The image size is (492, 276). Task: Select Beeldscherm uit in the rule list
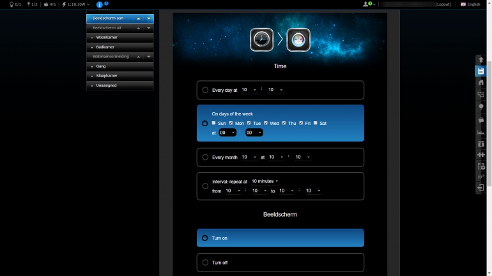[110, 28]
